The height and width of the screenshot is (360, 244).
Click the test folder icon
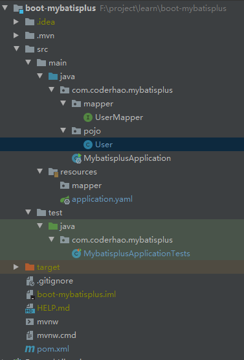pos(41,213)
